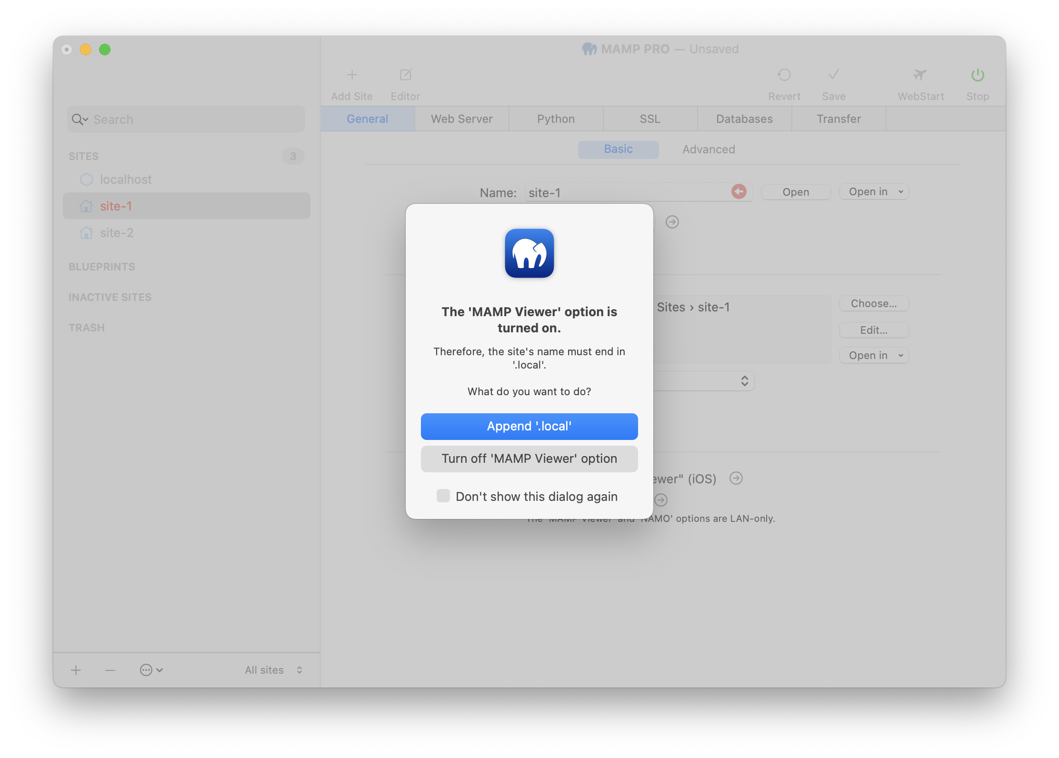Select site-2 in the sites list
The image size is (1059, 758).
(x=117, y=233)
